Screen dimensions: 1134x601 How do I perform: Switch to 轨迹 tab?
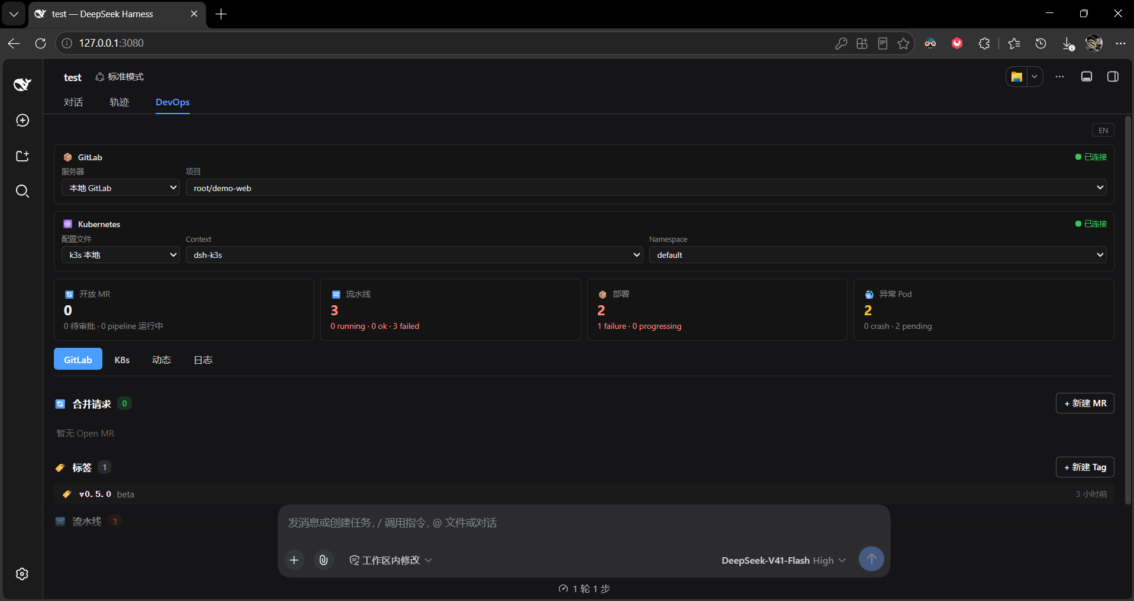coord(119,102)
